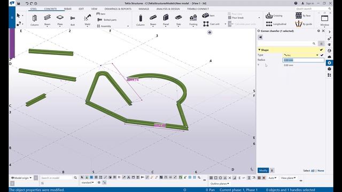Click the Save icon in title bar

(19, 3)
